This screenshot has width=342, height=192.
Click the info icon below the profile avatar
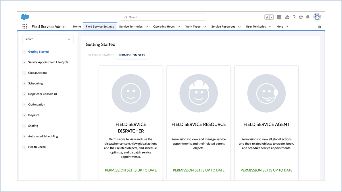point(319,27)
